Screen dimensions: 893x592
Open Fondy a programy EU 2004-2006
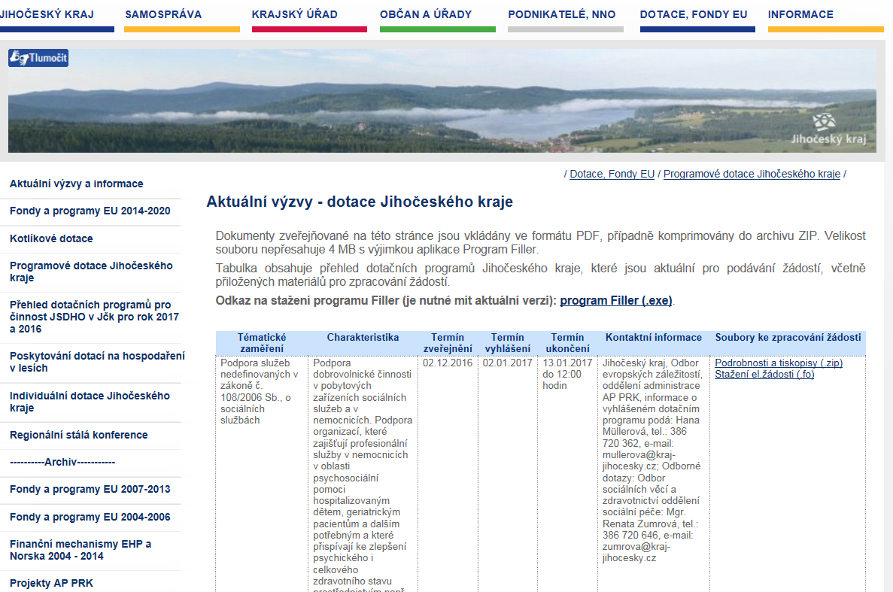(x=90, y=517)
